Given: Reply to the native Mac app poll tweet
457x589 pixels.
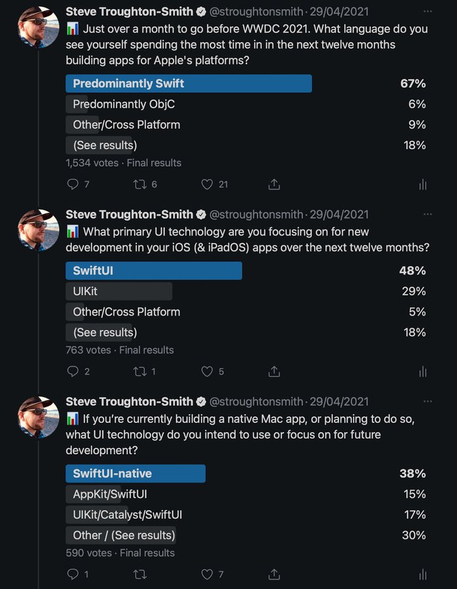Looking at the screenshot, I should 73,575.
